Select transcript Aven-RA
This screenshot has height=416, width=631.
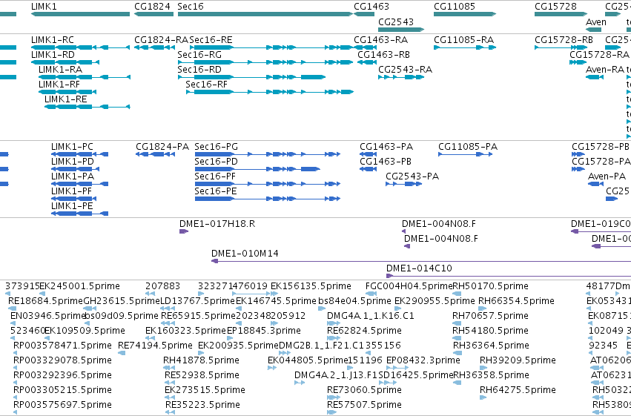click(x=605, y=70)
